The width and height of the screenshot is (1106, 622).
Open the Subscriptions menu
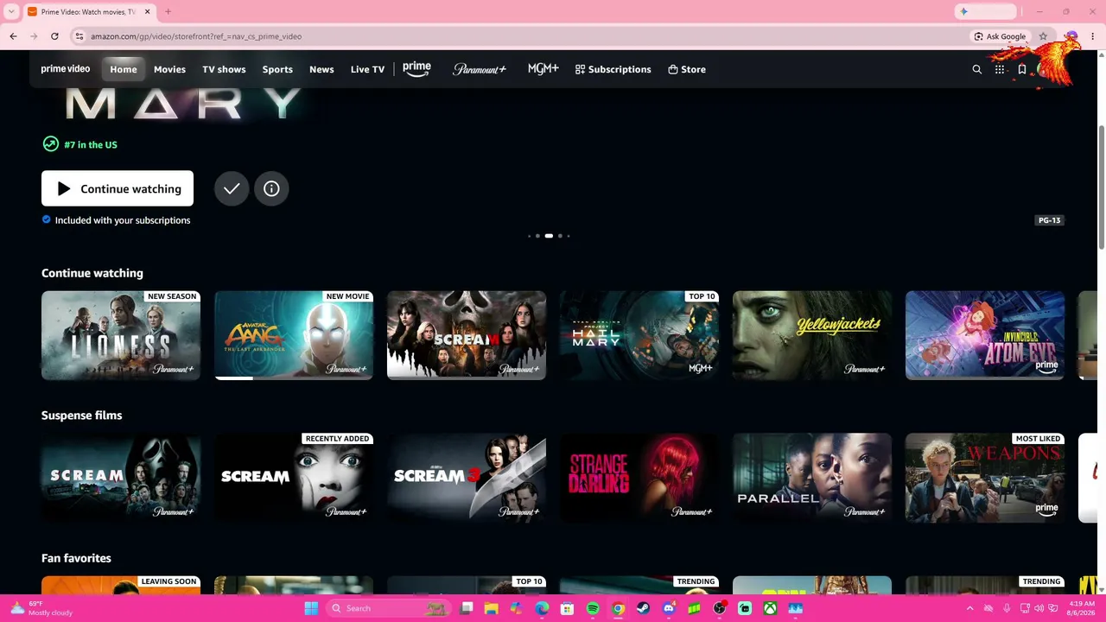coord(613,69)
